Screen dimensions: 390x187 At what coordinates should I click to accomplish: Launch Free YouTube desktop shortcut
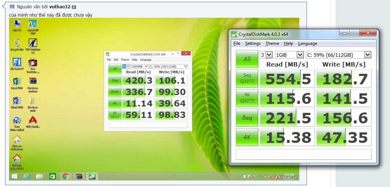(x=33, y=66)
